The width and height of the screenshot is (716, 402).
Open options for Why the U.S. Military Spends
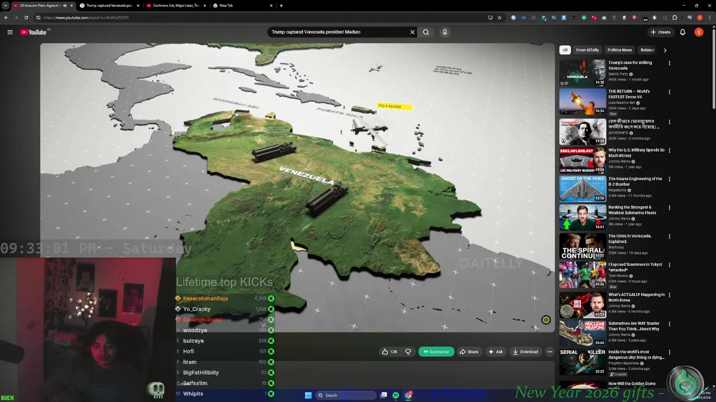click(x=669, y=150)
